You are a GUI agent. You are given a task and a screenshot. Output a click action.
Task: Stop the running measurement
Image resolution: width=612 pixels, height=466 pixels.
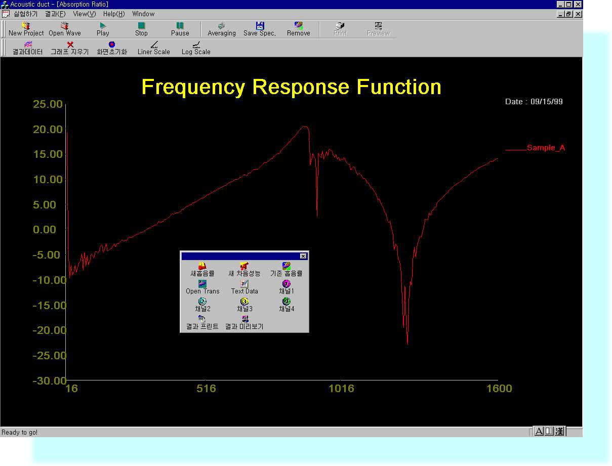point(141,29)
